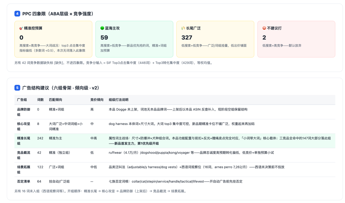345x203 pixels.
Task: Click the red no-entry icon beside 不建议打
Action: [x=264, y=28]
